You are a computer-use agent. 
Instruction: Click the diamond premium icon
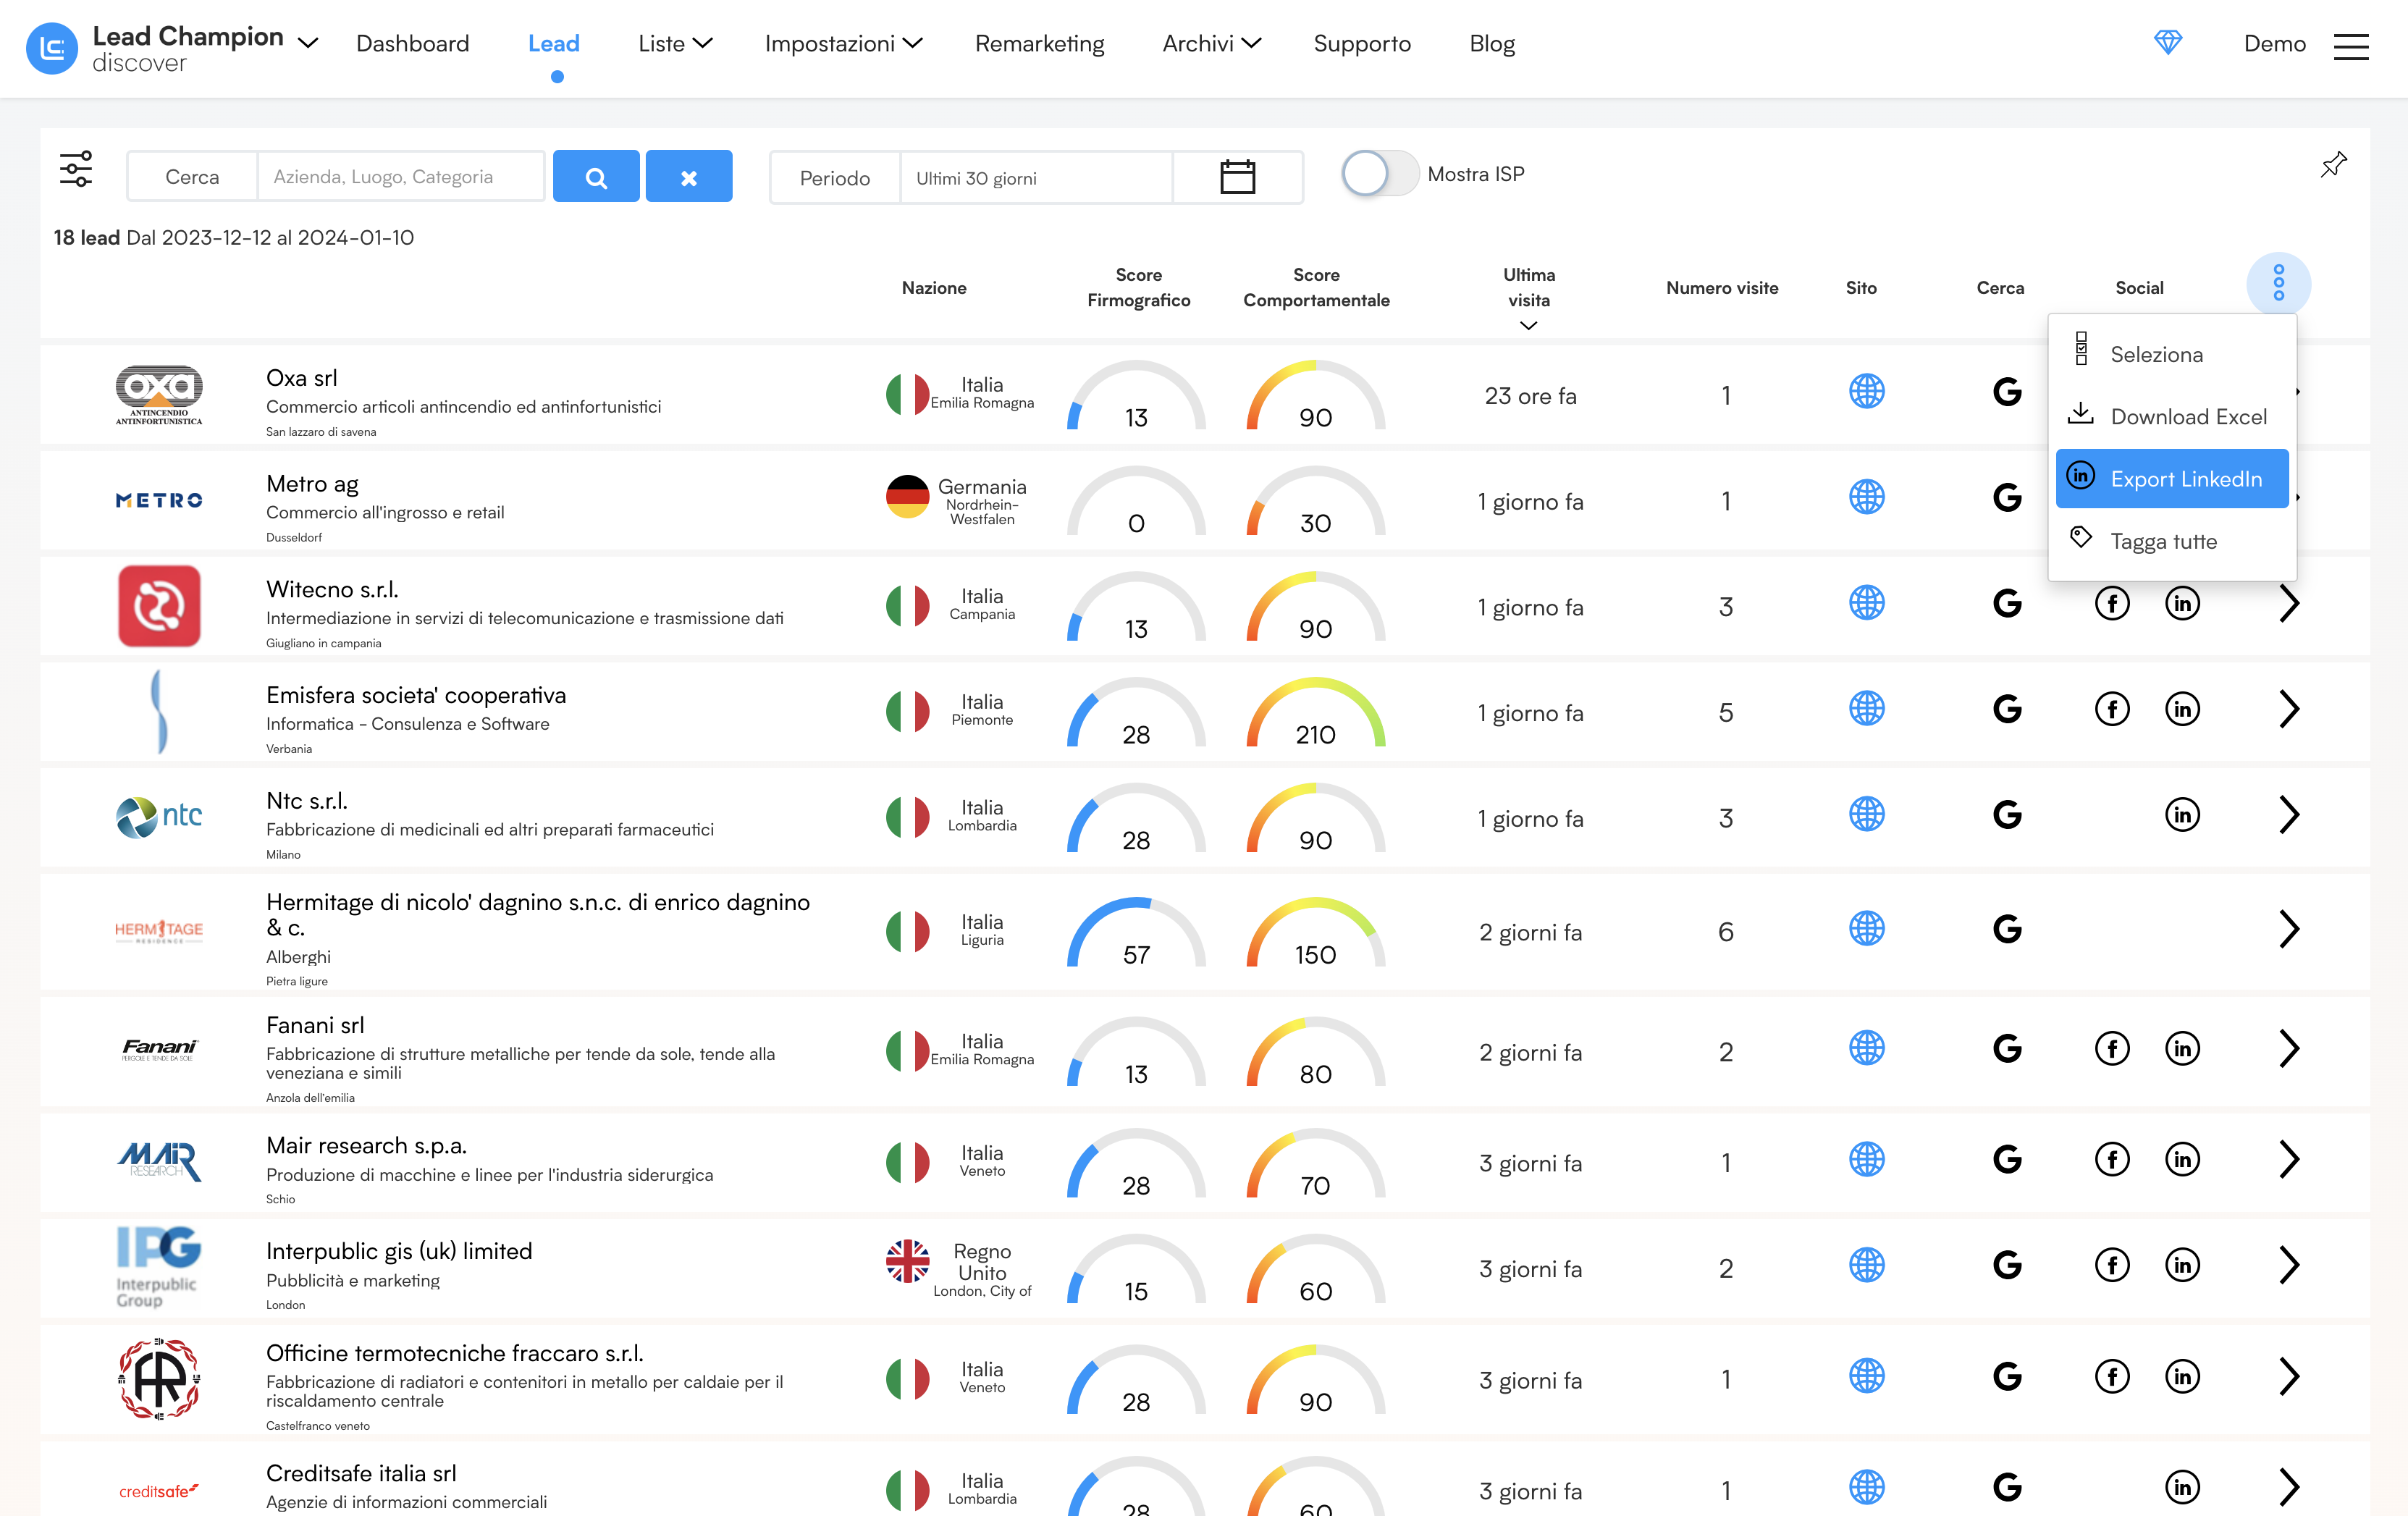[x=2168, y=42]
